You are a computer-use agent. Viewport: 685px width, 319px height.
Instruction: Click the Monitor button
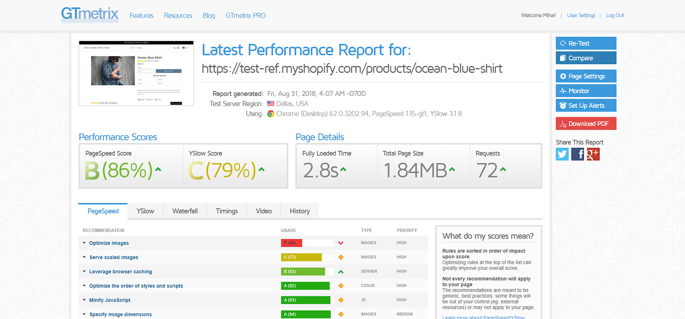(x=586, y=91)
